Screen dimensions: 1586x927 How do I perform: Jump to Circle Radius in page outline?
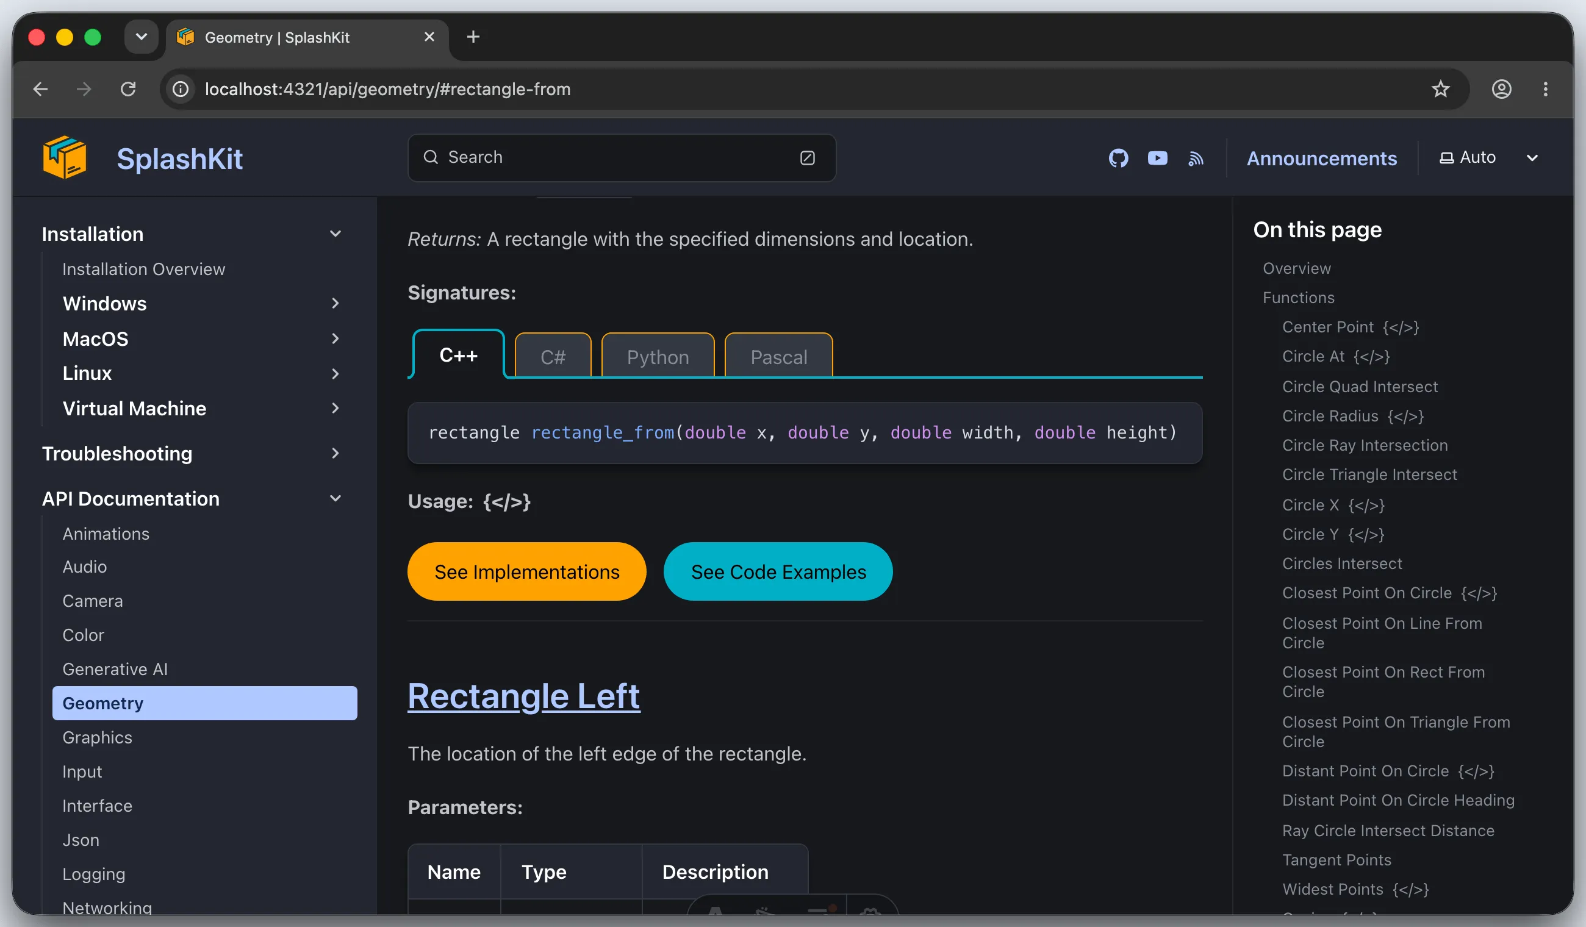(x=1352, y=416)
